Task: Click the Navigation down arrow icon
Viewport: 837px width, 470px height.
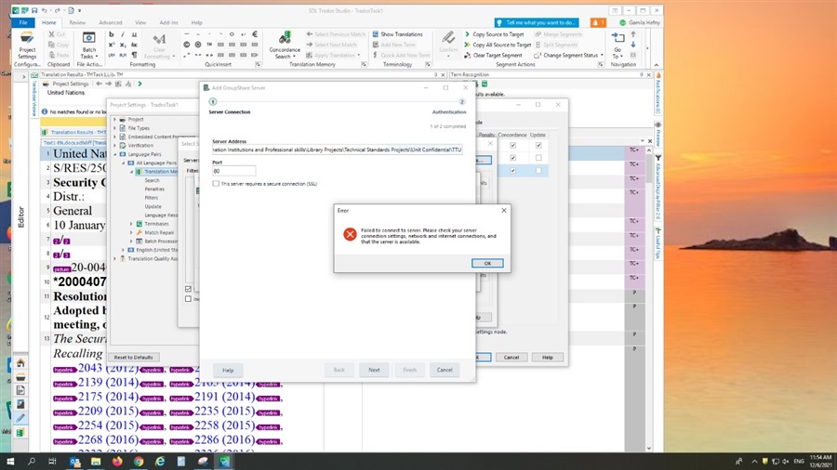Action: [x=633, y=45]
